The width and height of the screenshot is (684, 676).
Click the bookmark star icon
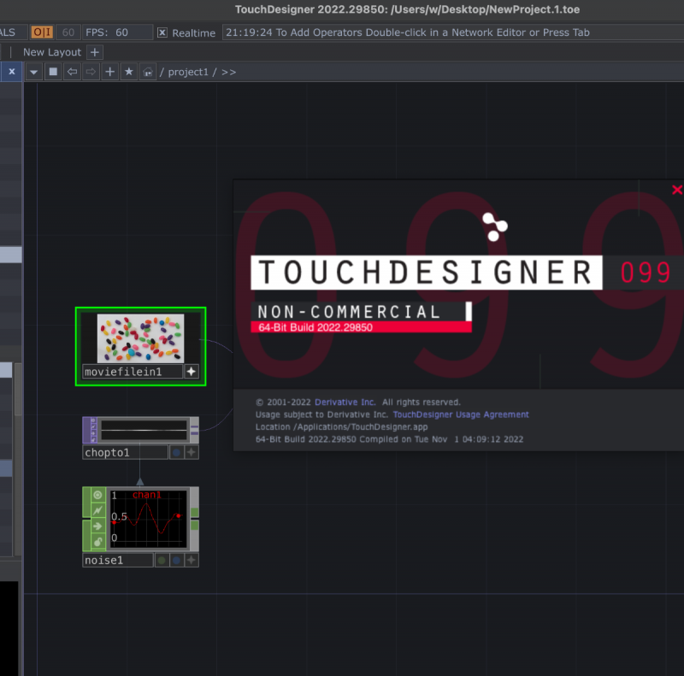coord(129,72)
